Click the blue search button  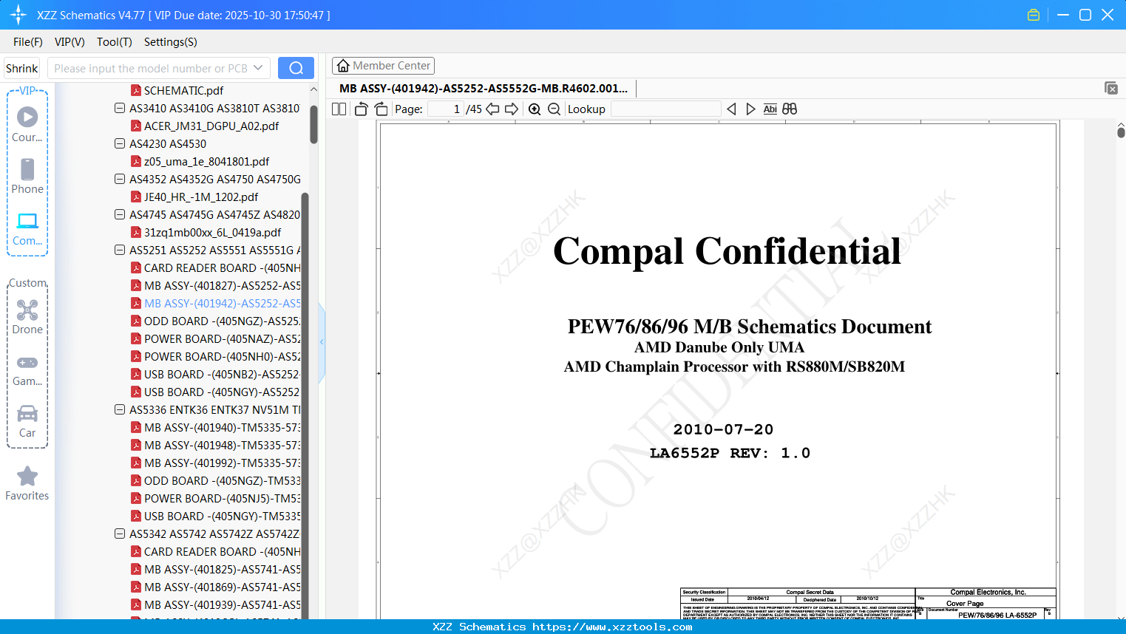pyautogui.click(x=296, y=68)
